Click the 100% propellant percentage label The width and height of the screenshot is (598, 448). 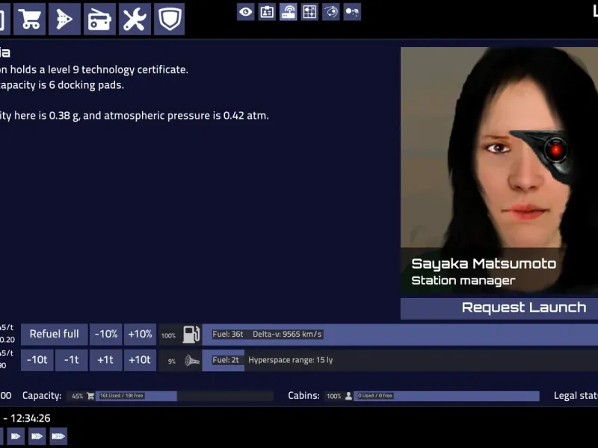click(x=168, y=335)
